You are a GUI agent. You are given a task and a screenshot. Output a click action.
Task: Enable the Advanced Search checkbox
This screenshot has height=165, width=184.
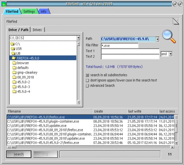(x=87, y=86)
